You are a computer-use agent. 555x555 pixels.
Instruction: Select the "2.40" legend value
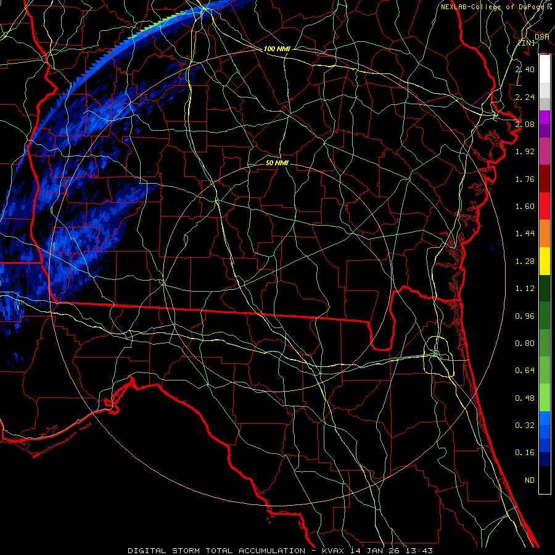(x=525, y=69)
